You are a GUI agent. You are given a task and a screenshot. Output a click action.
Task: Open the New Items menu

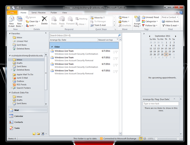coord(19,22)
